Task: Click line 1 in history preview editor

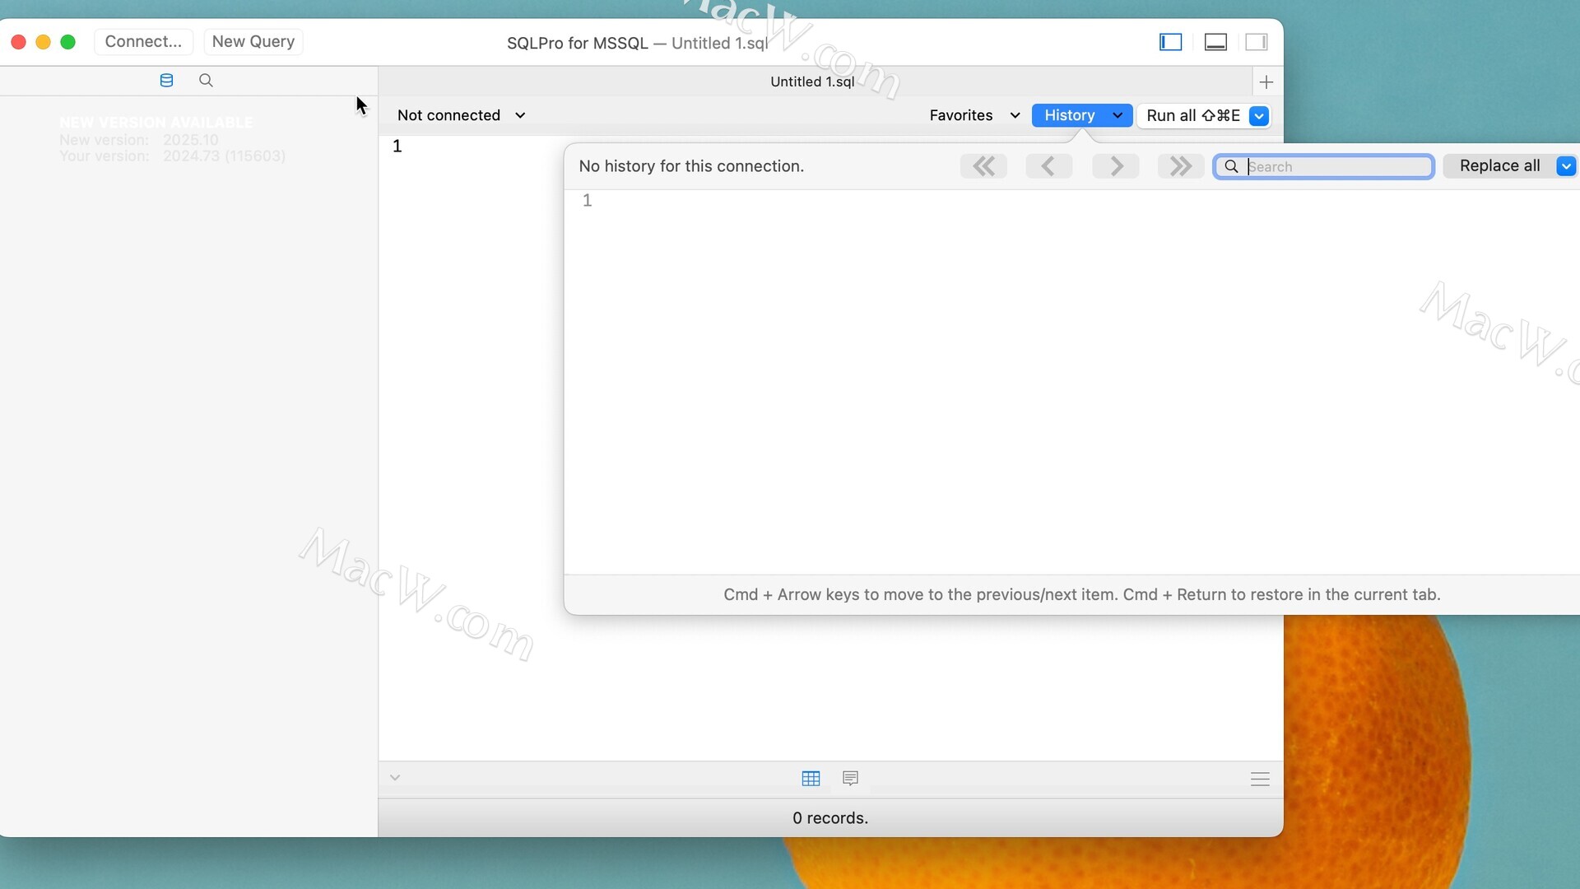Action: [x=588, y=201]
